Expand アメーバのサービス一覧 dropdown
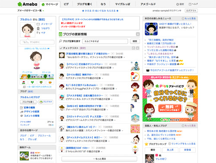216x163 pixels. [x=31, y=11]
